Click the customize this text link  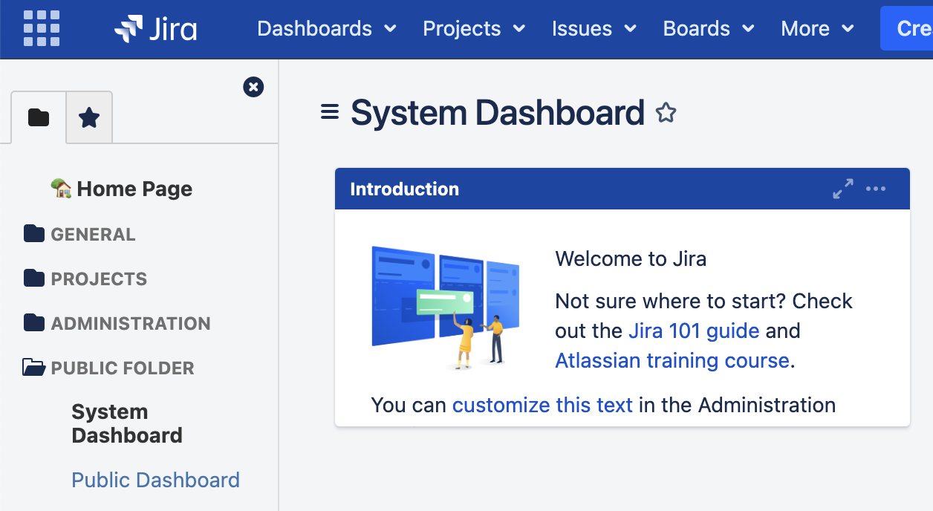tap(542, 405)
